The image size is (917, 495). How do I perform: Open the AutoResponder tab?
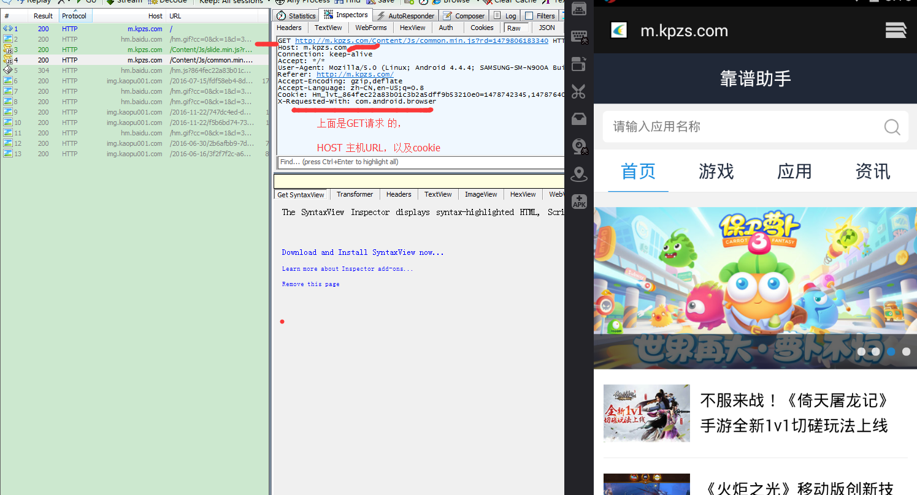(405, 15)
